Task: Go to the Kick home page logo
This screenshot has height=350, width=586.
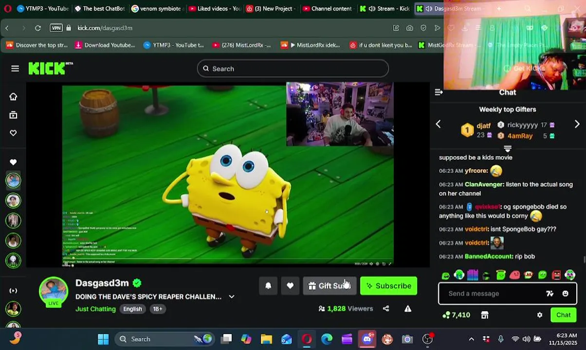Action: (50, 69)
